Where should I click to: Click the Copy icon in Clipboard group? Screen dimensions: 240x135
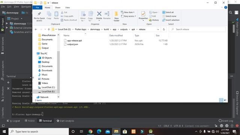tap(49, 14)
